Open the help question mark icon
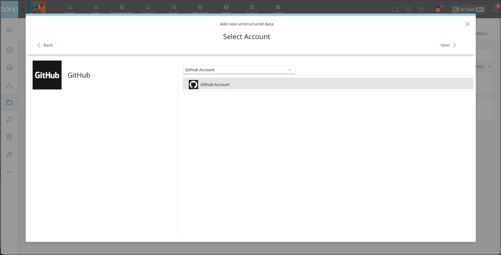 [x=421, y=10]
